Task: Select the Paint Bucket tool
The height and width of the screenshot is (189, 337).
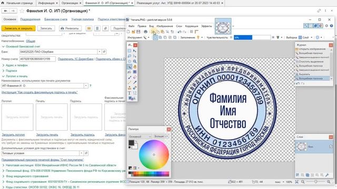Action: [130, 72]
